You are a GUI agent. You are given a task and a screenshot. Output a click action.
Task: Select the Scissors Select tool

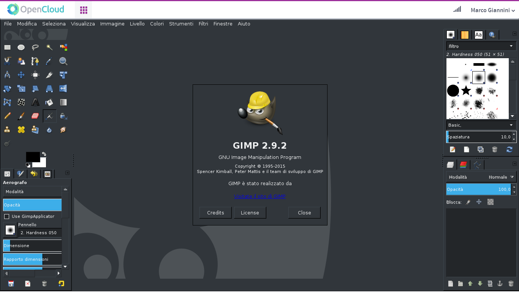click(x=7, y=61)
